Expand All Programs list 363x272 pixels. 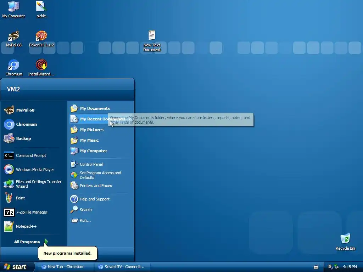click(31, 242)
